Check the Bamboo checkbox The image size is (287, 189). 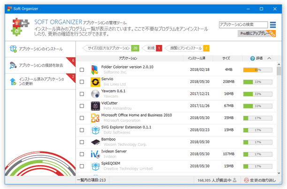(82, 142)
